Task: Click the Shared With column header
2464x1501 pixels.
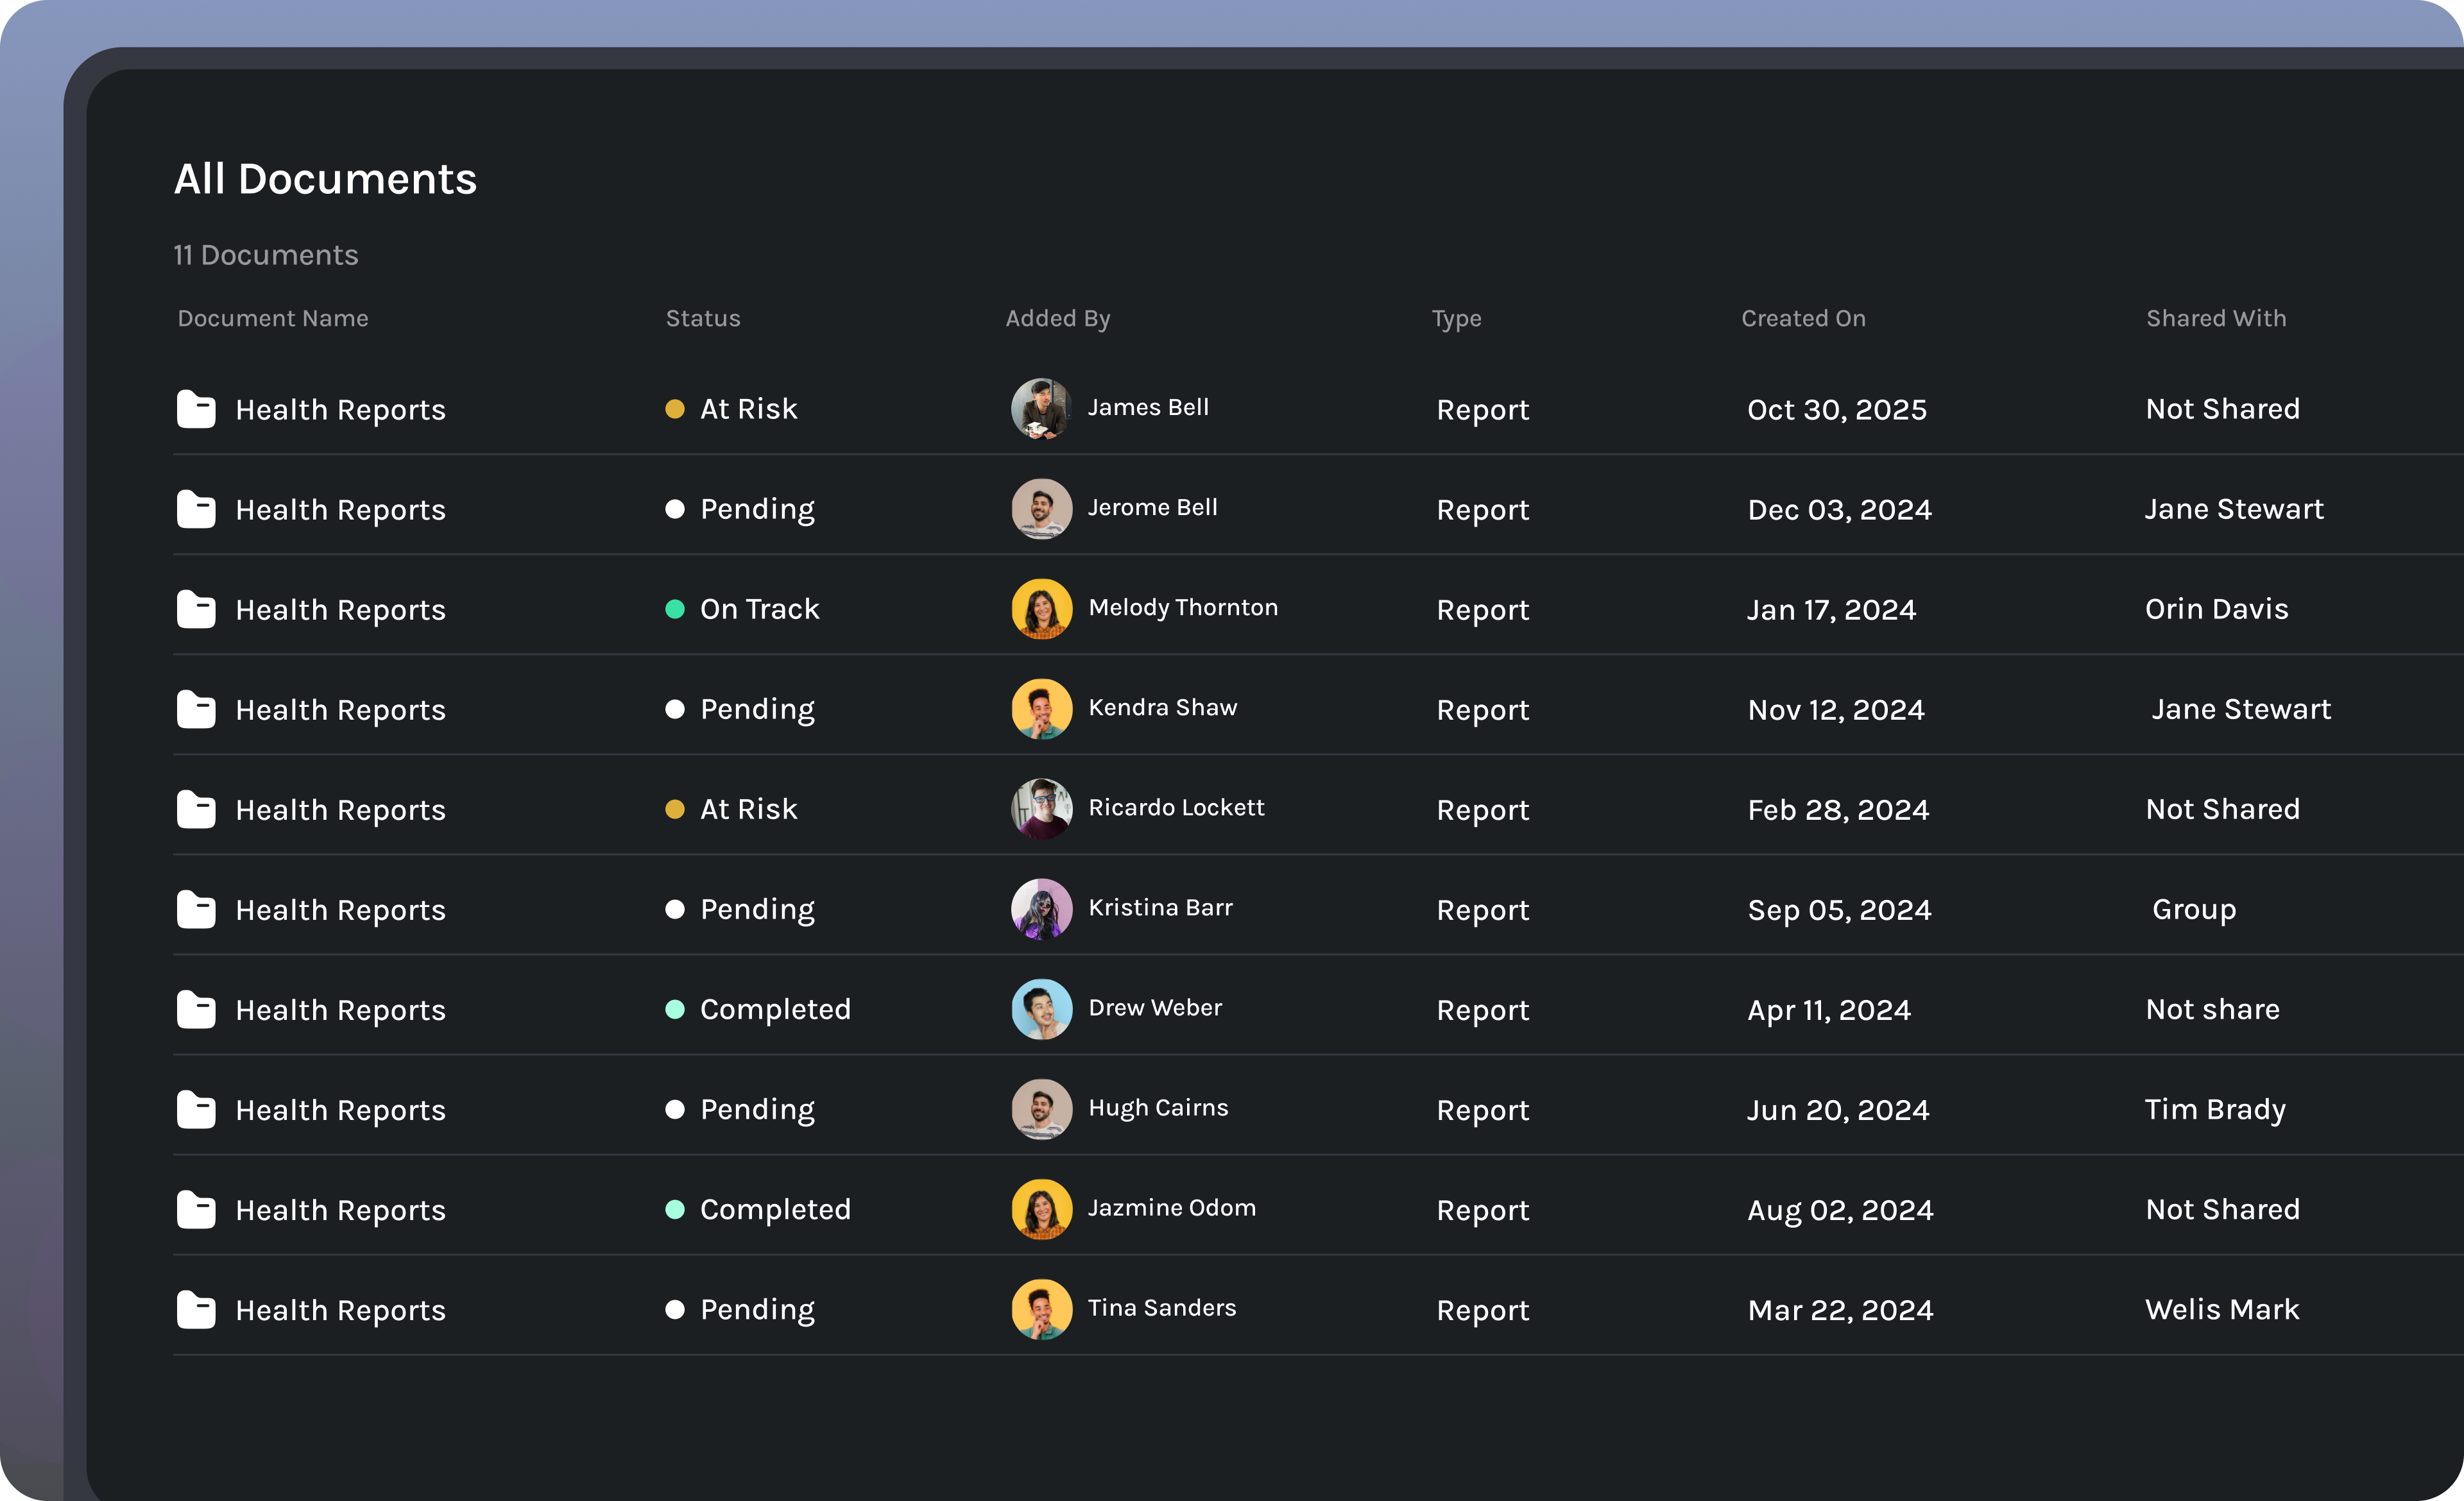Action: pos(2216,318)
